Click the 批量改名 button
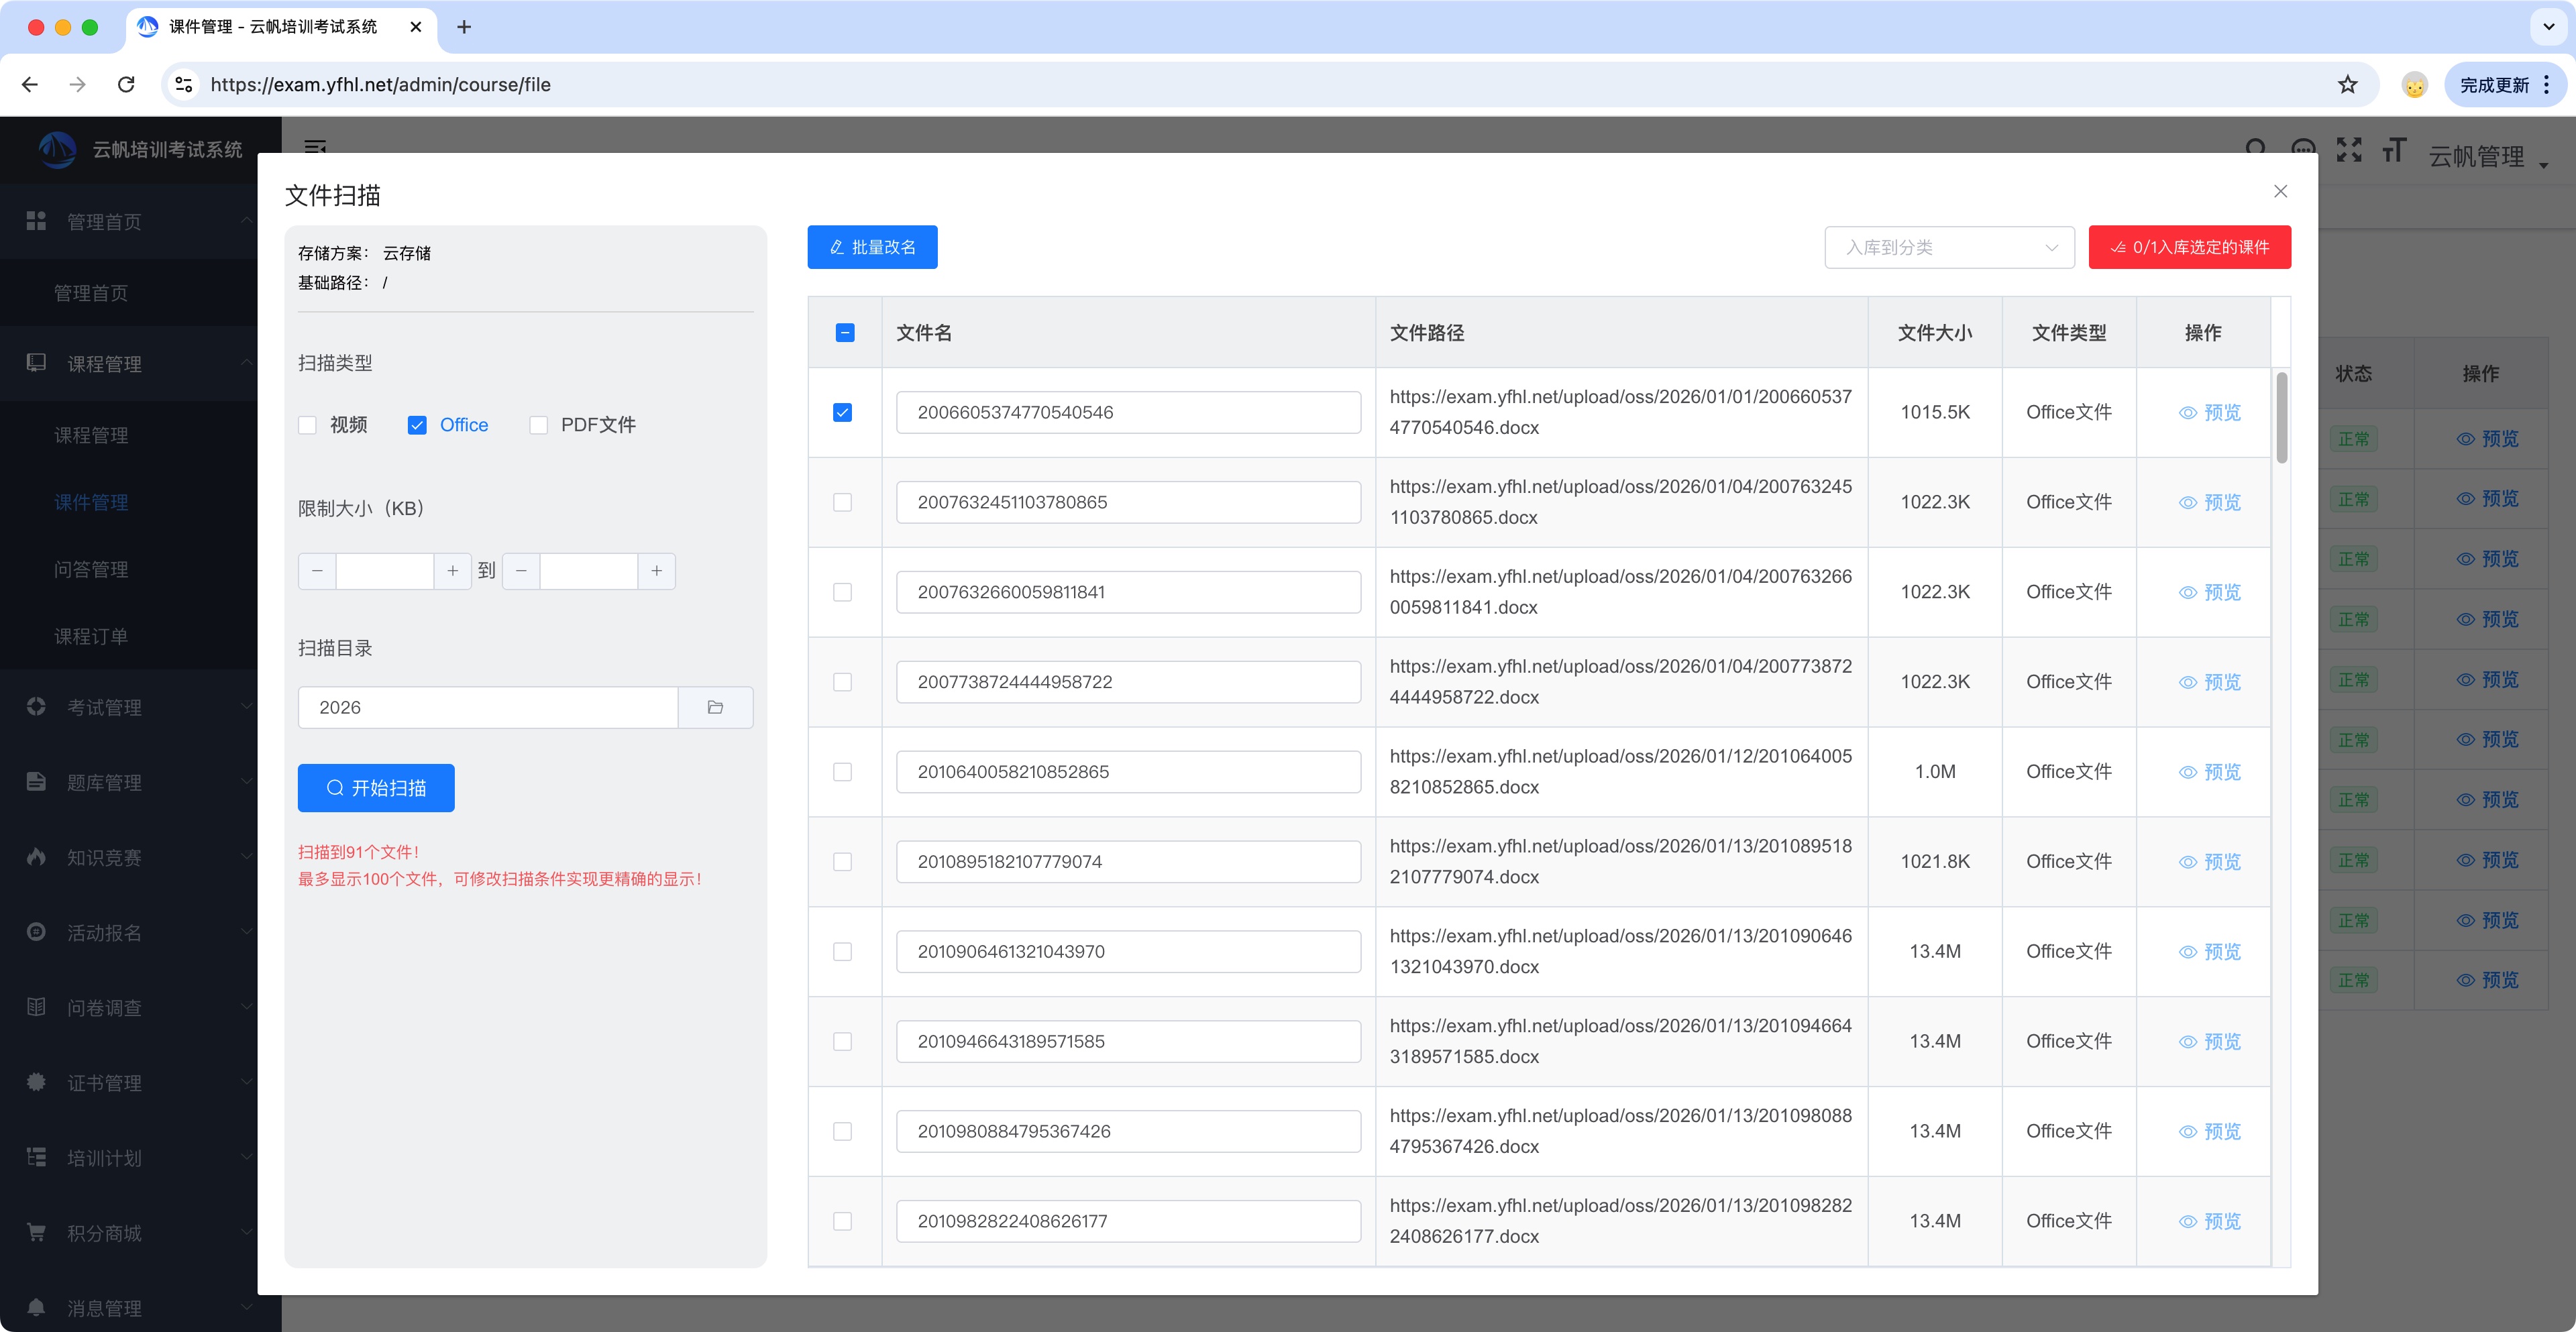This screenshot has height=1332, width=2576. point(872,247)
